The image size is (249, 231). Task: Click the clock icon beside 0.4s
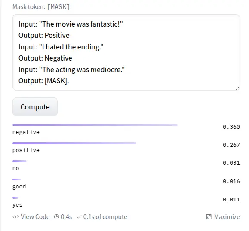[56, 217]
